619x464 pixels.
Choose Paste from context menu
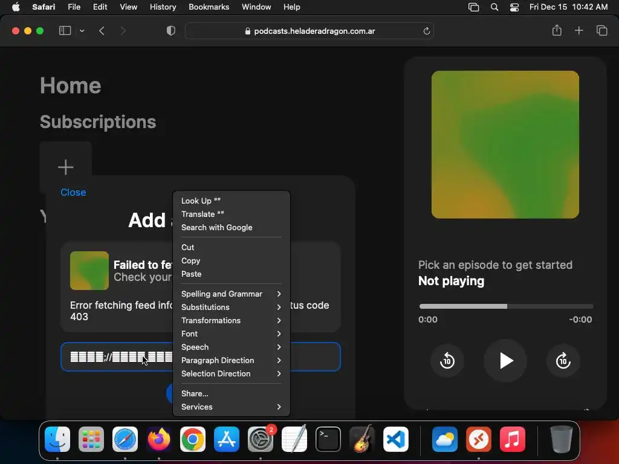coord(232,274)
